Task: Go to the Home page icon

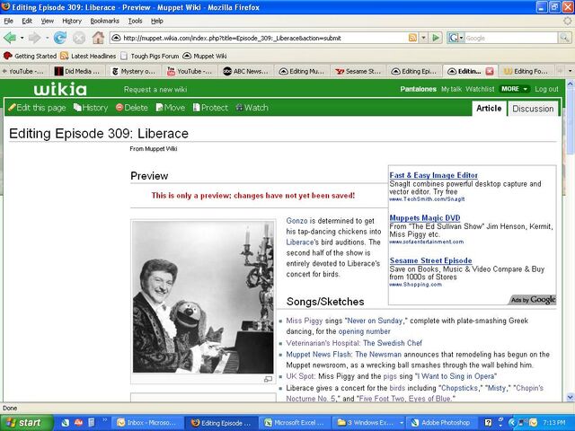Action: tap(98, 38)
